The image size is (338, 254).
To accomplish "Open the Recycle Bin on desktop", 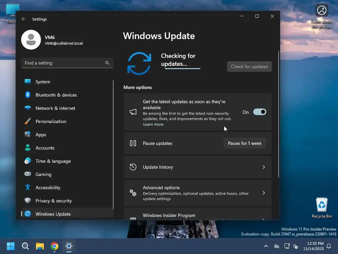I will pyautogui.click(x=321, y=208).
